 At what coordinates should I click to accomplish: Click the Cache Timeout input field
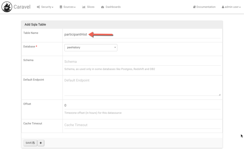coord(142,125)
